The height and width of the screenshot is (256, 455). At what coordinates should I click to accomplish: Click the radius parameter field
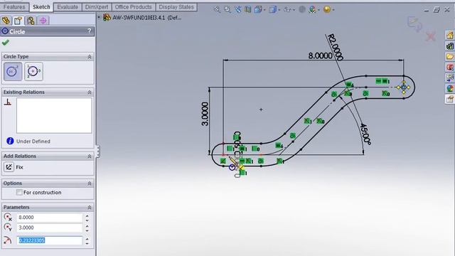tap(49, 240)
